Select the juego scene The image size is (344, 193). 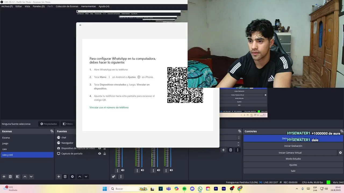(x=27, y=143)
